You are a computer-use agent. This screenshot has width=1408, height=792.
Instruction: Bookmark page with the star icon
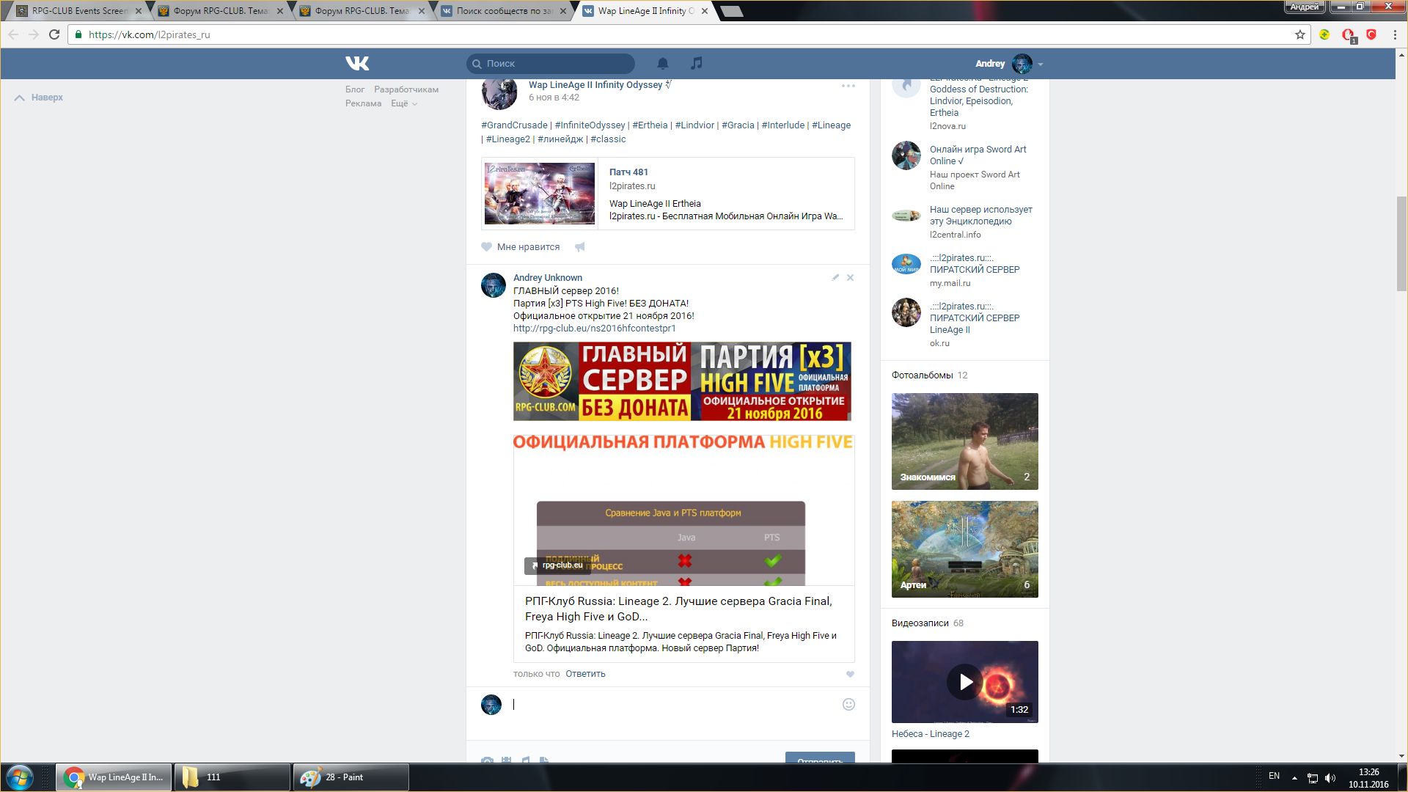coord(1300,34)
